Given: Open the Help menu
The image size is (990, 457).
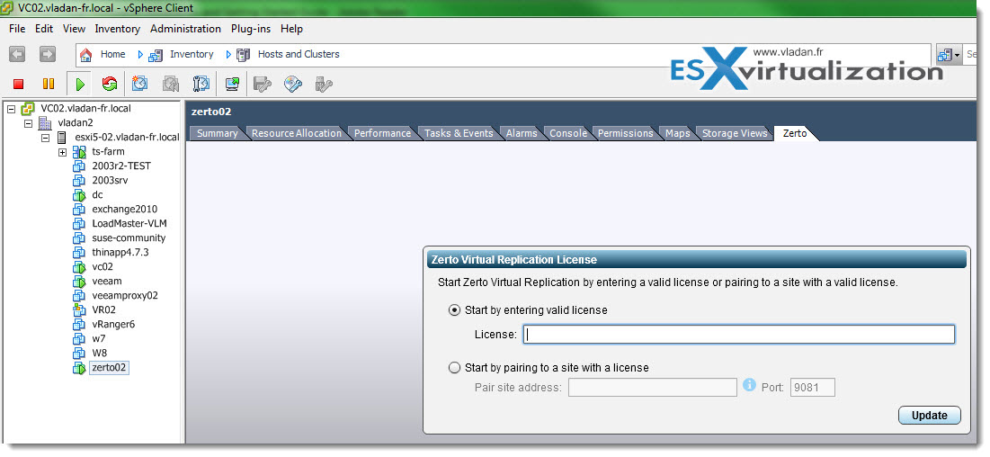Looking at the screenshot, I should pyautogui.click(x=291, y=29).
